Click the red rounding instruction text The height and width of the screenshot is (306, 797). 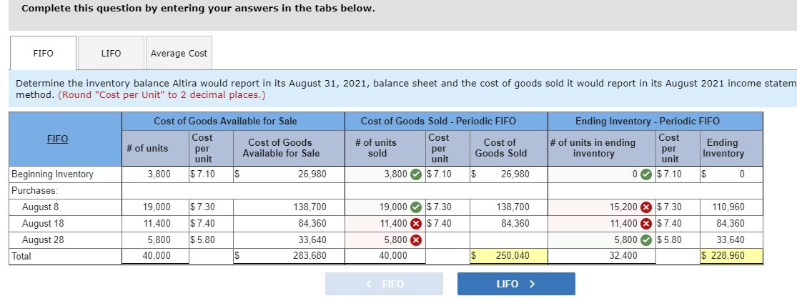pos(162,95)
